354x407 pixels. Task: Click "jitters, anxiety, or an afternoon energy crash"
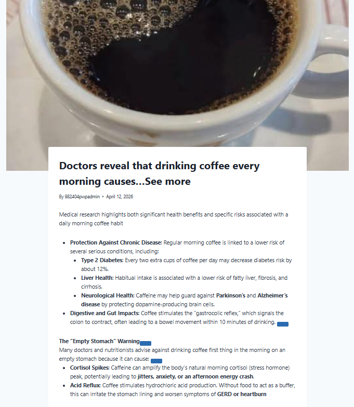coord(195,376)
